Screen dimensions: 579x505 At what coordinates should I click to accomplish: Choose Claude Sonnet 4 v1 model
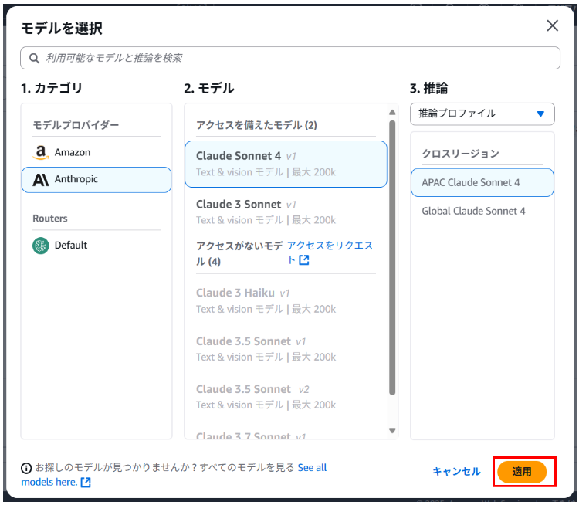(286, 164)
